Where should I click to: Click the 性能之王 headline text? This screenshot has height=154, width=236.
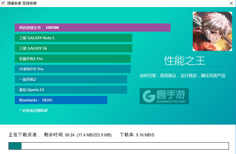coord(184,61)
